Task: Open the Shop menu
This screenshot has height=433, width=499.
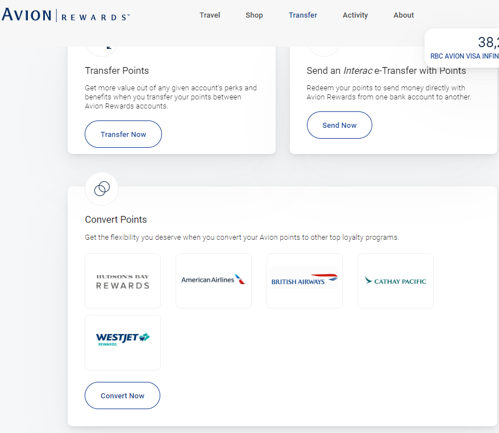Action: (254, 15)
